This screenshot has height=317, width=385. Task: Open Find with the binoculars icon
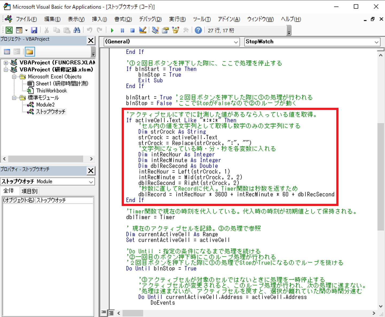tap(77, 30)
